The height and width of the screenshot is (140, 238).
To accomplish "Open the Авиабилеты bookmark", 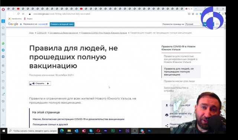I will (x=15, y=19).
